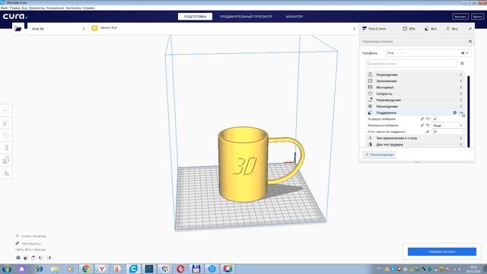Screen dimensions: 487x274
Task: Open the Файл menu
Action: (5, 8)
